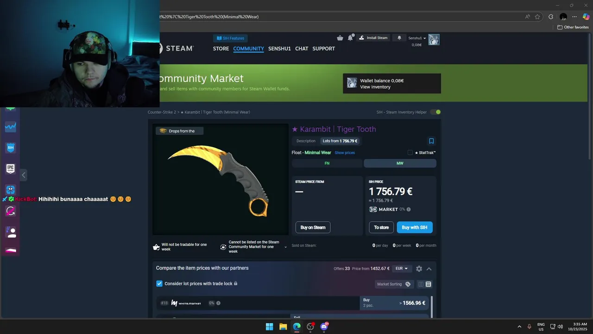Open the SENSHU1 menu
The image size is (593, 334).
(279, 49)
